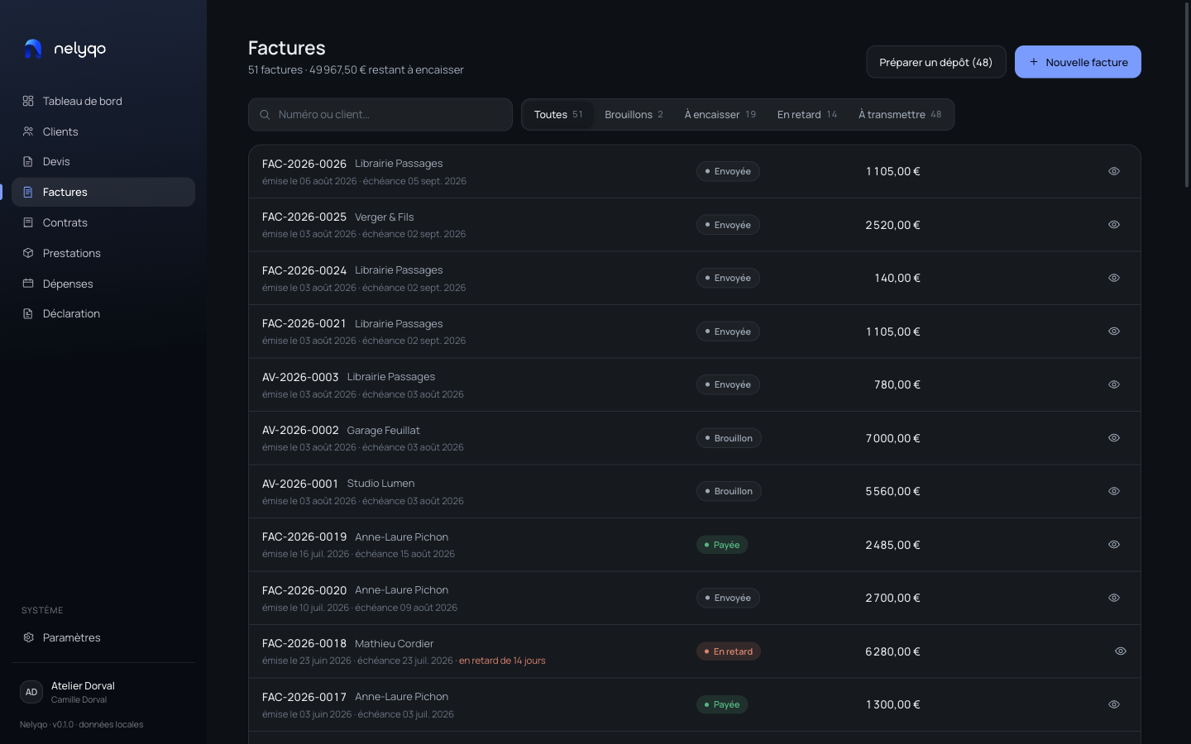Screen dimensions: 1191x744
Task: Open Déclaration via its sidebar icon
Action: point(28,313)
